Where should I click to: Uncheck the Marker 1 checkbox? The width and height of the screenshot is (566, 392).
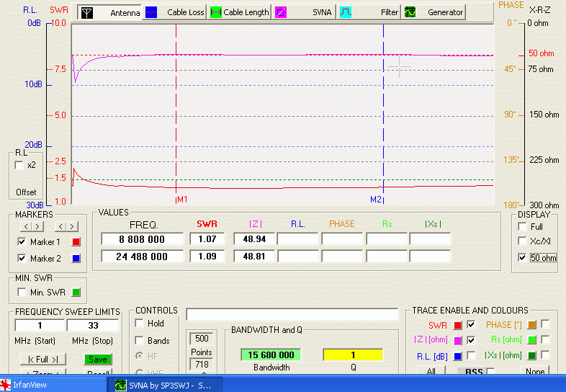click(22, 242)
